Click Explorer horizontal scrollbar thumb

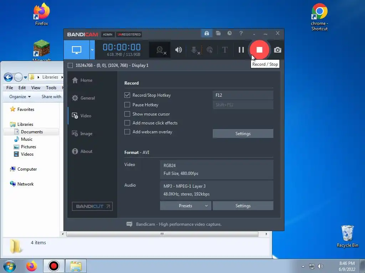tap(162, 234)
